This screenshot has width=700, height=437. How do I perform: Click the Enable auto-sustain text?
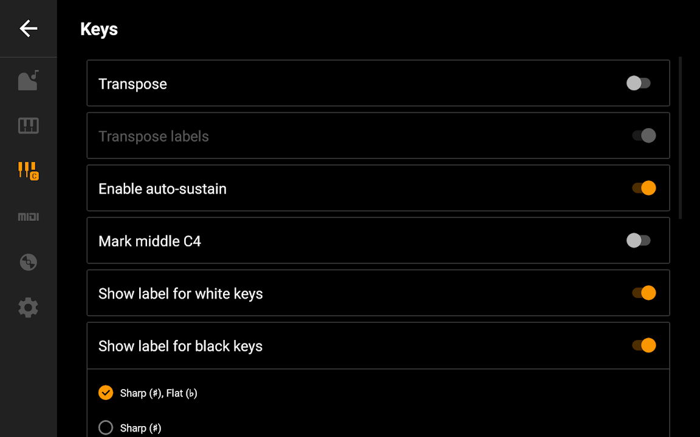pos(162,189)
